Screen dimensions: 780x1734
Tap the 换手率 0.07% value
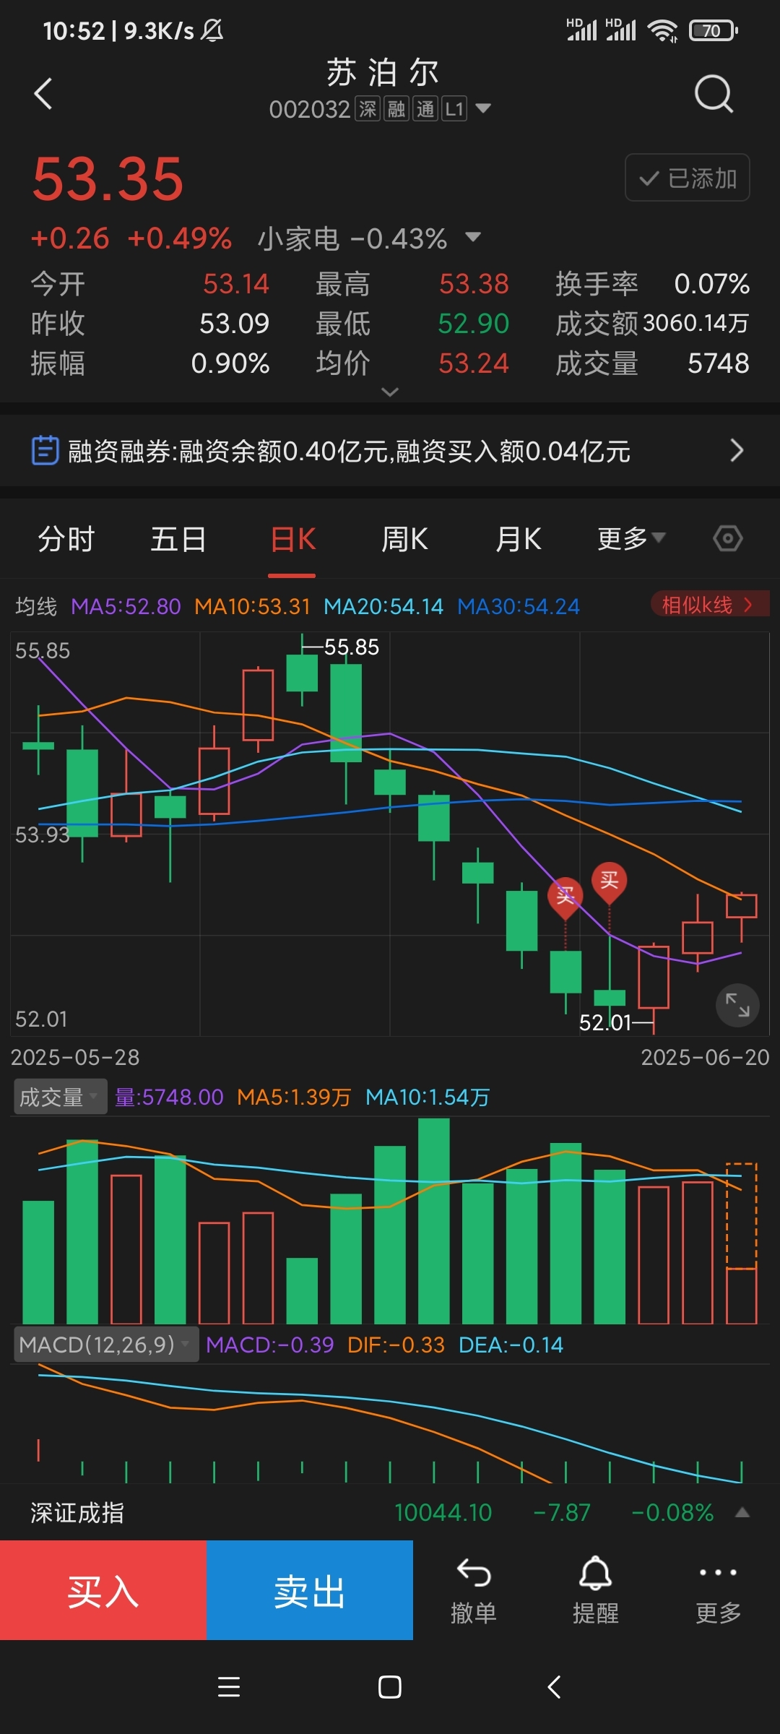(711, 284)
